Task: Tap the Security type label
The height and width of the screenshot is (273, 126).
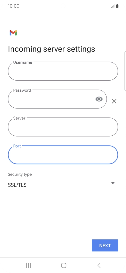Action: pyautogui.click(x=20, y=174)
